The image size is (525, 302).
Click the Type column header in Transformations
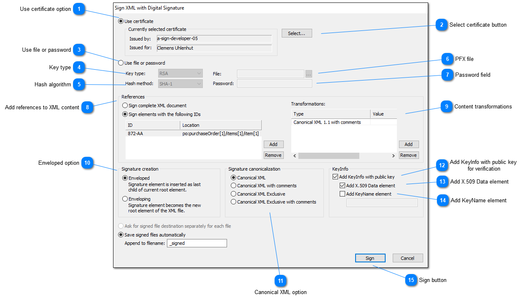click(331, 114)
